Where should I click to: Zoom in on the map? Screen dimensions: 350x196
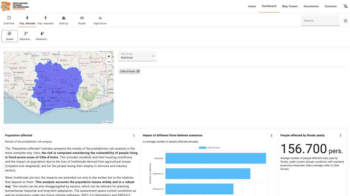click(109, 56)
